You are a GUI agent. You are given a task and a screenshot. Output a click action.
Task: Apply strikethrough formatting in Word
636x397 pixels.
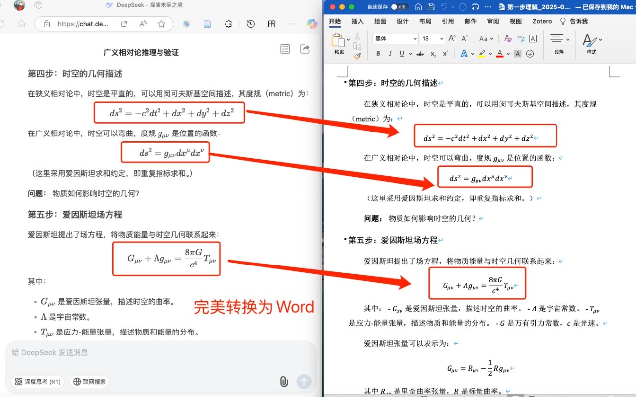(x=420, y=54)
